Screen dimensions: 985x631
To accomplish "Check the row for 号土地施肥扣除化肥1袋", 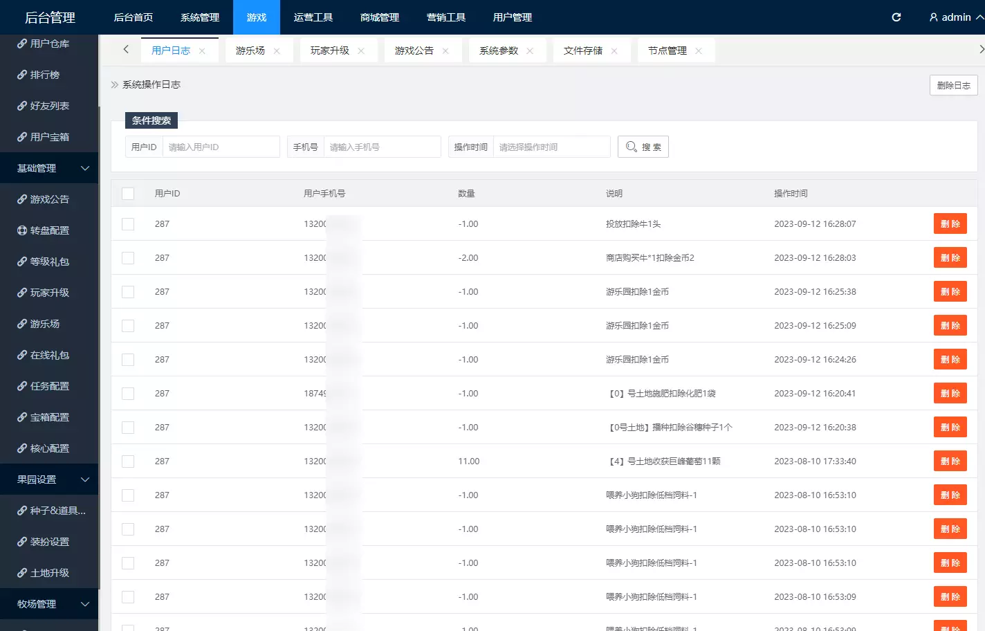I will click(x=128, y=394).
